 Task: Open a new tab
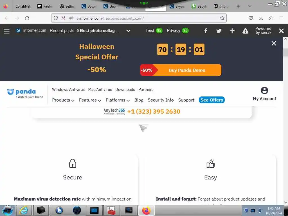(x=238, y=6)
